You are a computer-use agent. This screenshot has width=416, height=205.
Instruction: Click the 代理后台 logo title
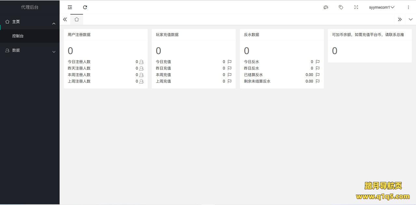click(x=30, y=7)
